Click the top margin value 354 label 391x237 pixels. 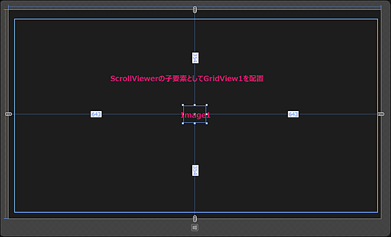point(195,58)
